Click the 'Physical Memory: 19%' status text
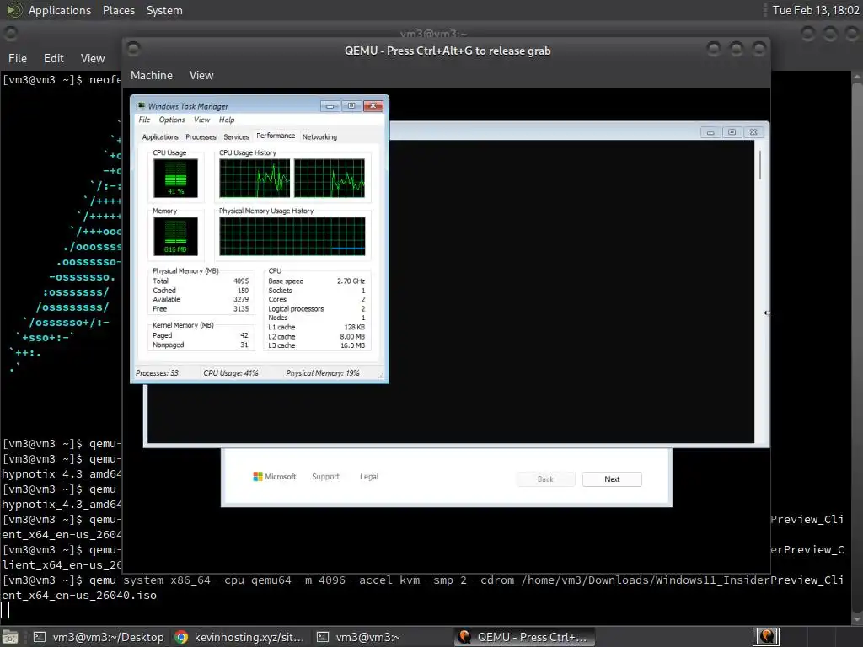The height and width of the screenshot is (647, 863). 323,373
